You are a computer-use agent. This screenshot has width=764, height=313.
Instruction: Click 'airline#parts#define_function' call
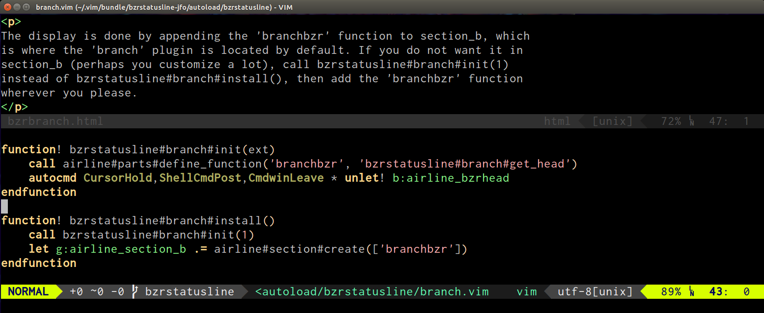click(162, 164)
